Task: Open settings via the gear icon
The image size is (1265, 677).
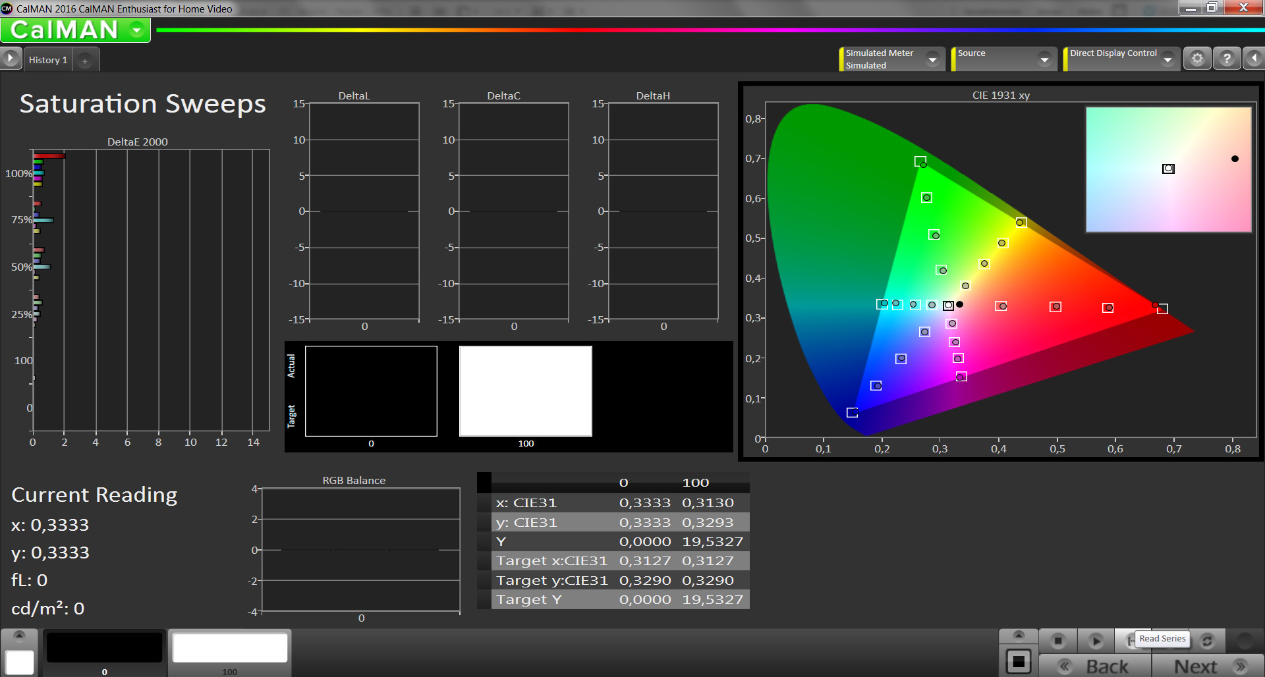Action: (x=1197, y=59)
